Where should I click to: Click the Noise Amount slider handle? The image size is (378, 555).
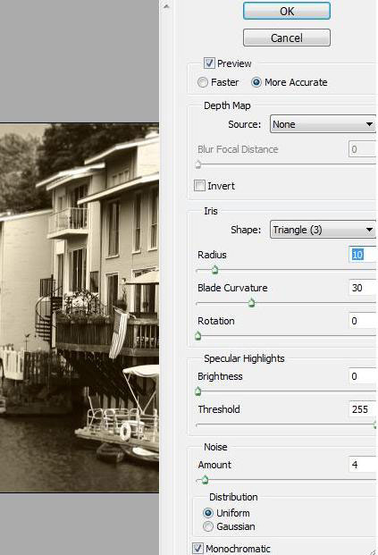tap(205, 480)
